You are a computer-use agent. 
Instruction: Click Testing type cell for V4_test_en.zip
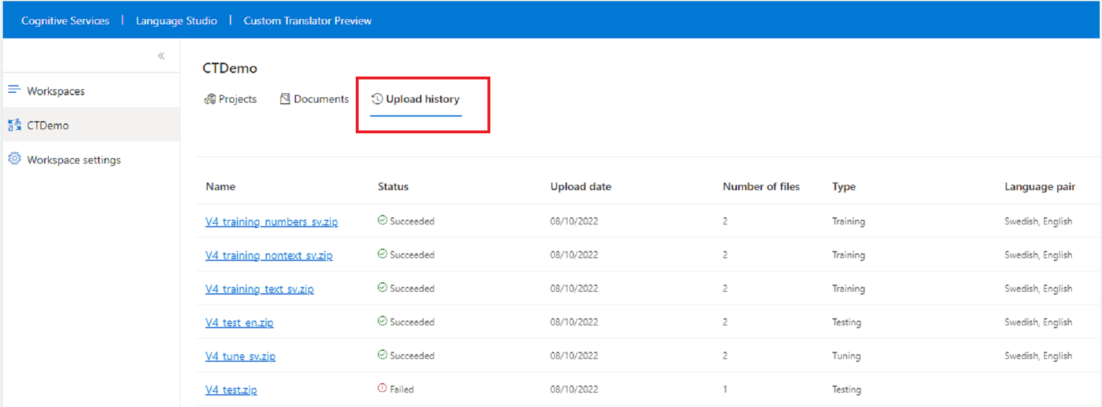point(847,322)
